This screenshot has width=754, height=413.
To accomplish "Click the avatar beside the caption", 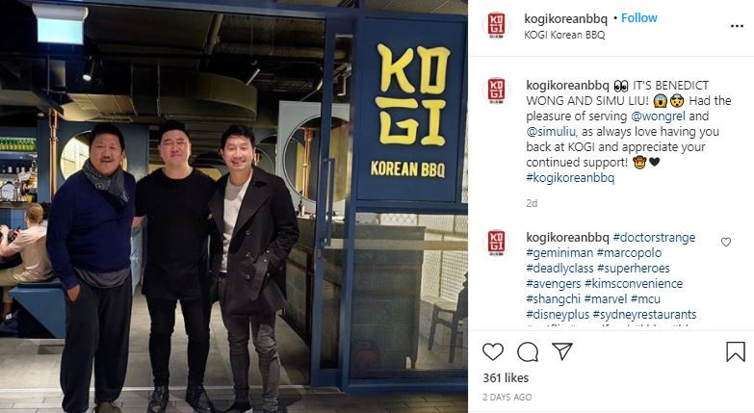I will tap(496, 90).
